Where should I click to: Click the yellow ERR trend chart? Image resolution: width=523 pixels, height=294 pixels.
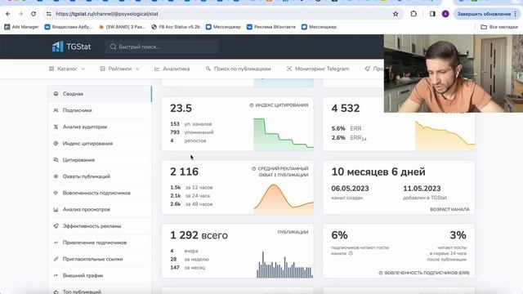coord(445,136)
